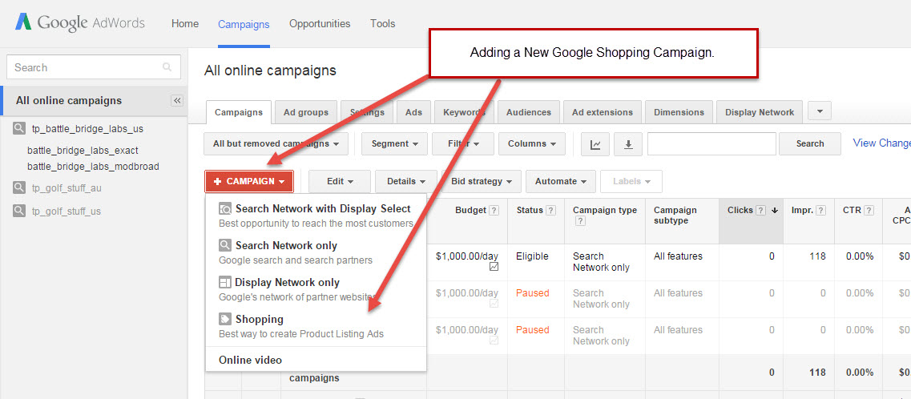Click the icon beside tp_golf_stuff_us

[x=19, y=211]
